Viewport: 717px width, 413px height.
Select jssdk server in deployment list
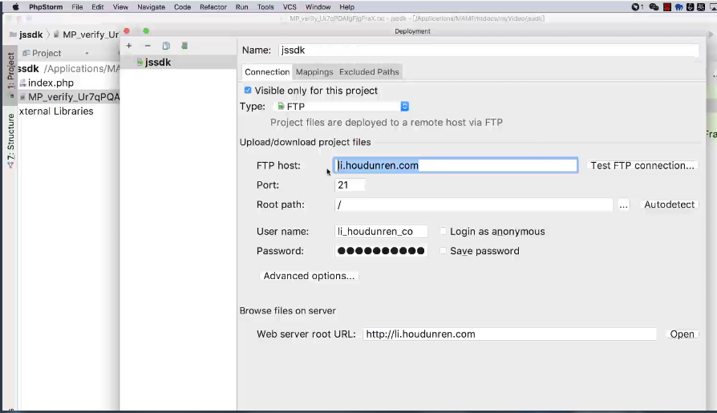(x=178, y=63)
